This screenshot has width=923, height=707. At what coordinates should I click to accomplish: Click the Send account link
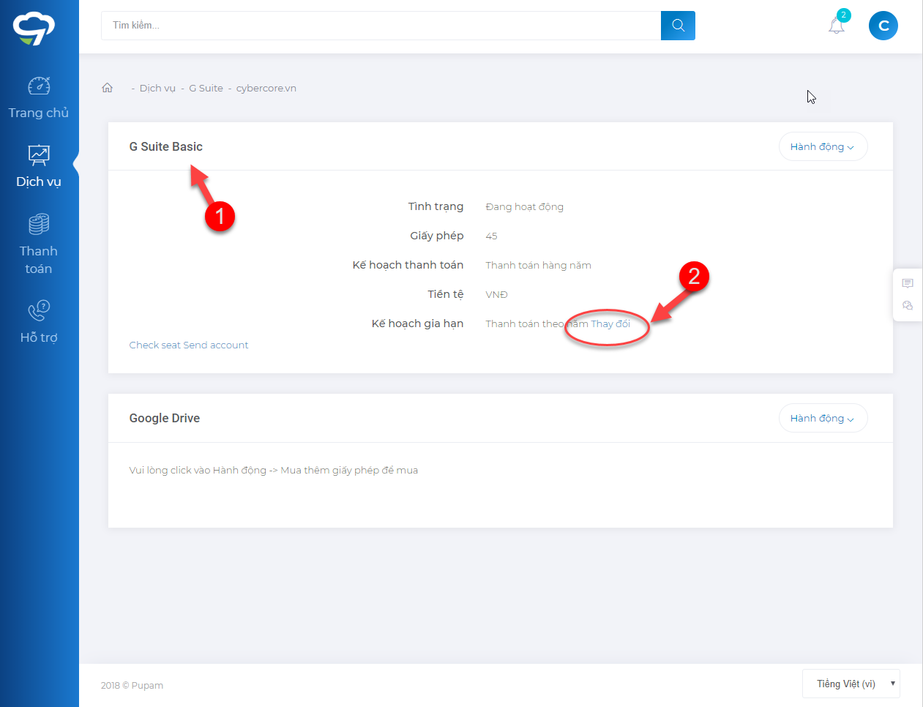pos(216,345)
